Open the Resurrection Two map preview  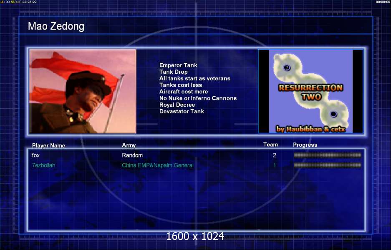(x=310, y=91)
